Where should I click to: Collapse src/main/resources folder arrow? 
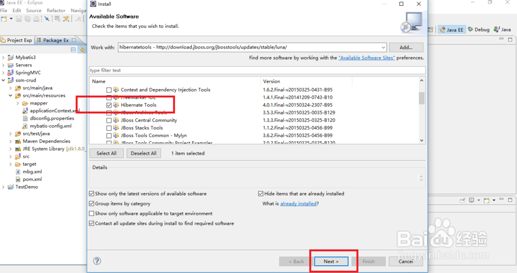coord(10,96)
